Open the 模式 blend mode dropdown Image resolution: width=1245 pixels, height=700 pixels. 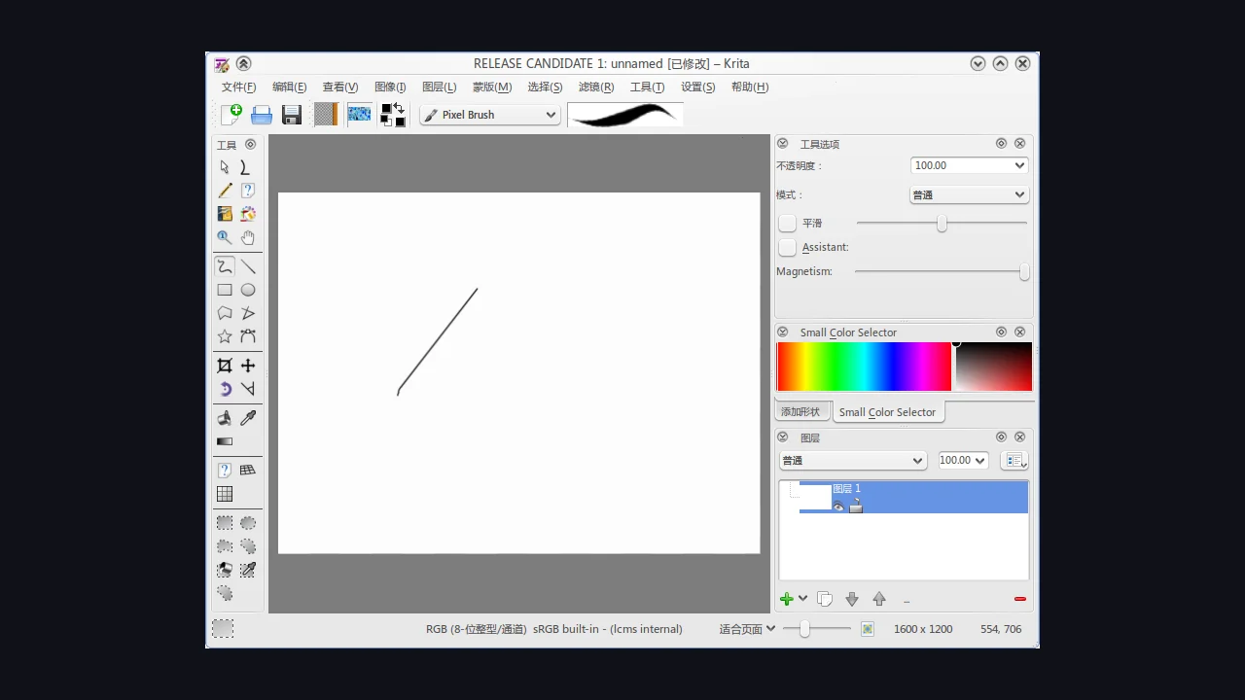point(968,194)
